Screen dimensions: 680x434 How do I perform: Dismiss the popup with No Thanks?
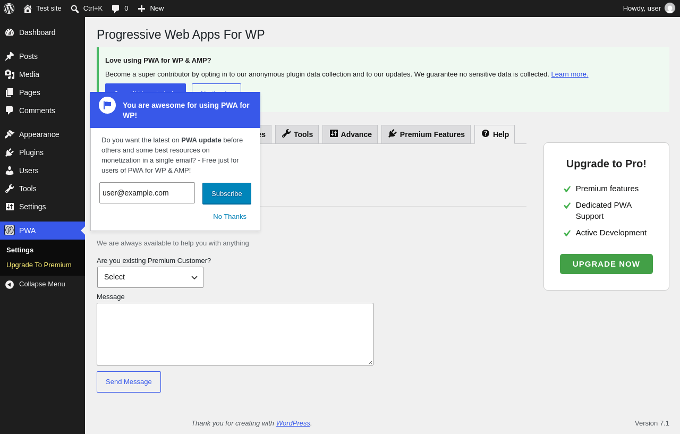click(229, 216)
